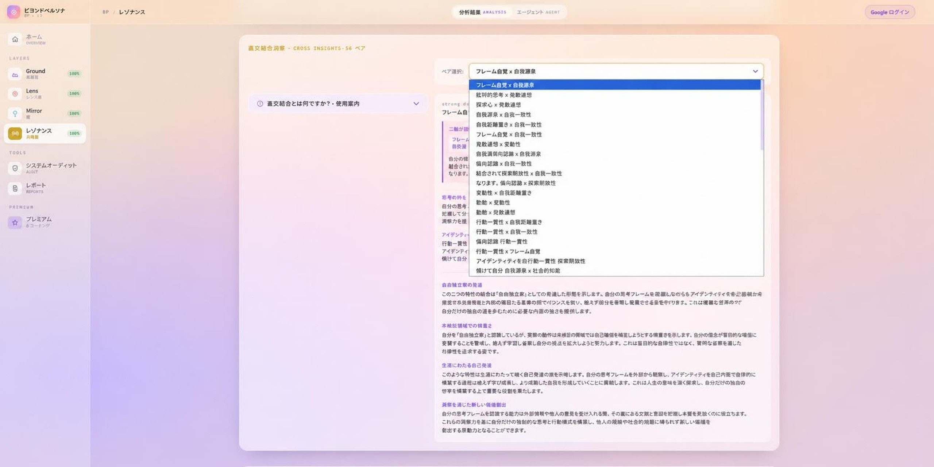Pick the 偏向認識 x 自我一致性 option
The height and width of the screenshot is (467, 934).
click(614, 163)
